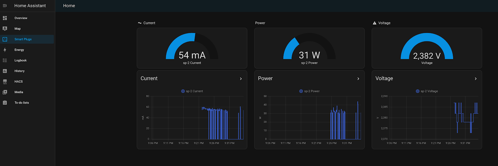Expand the Voltage history chart chevron
Screen dimensions: 498x166
(x=476, y=79)
